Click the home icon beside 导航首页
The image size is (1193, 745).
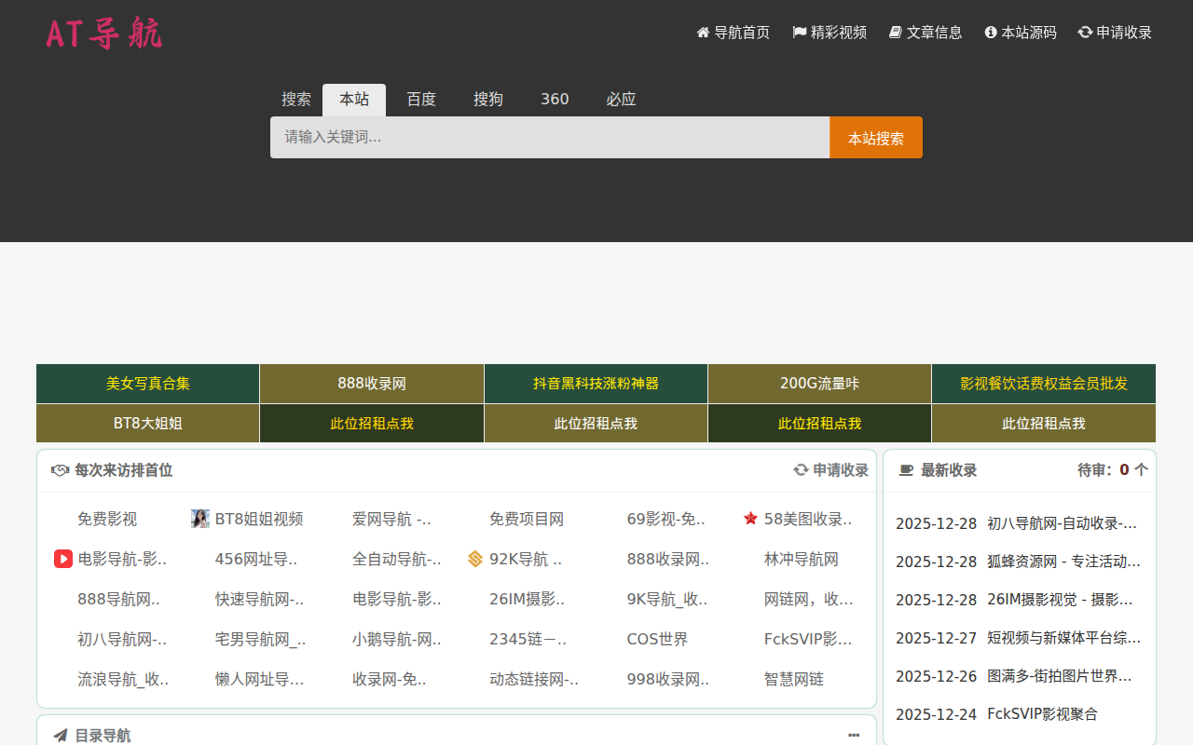[701, 32]
